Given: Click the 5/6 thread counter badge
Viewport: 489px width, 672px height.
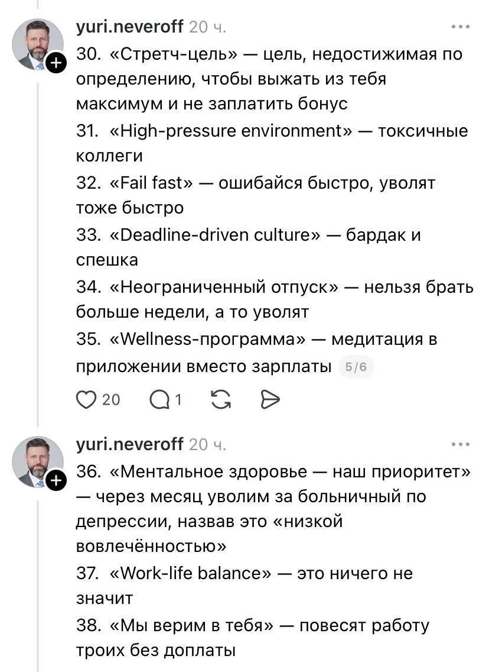Looking at the screenshot, I should [x=356, y=367].
